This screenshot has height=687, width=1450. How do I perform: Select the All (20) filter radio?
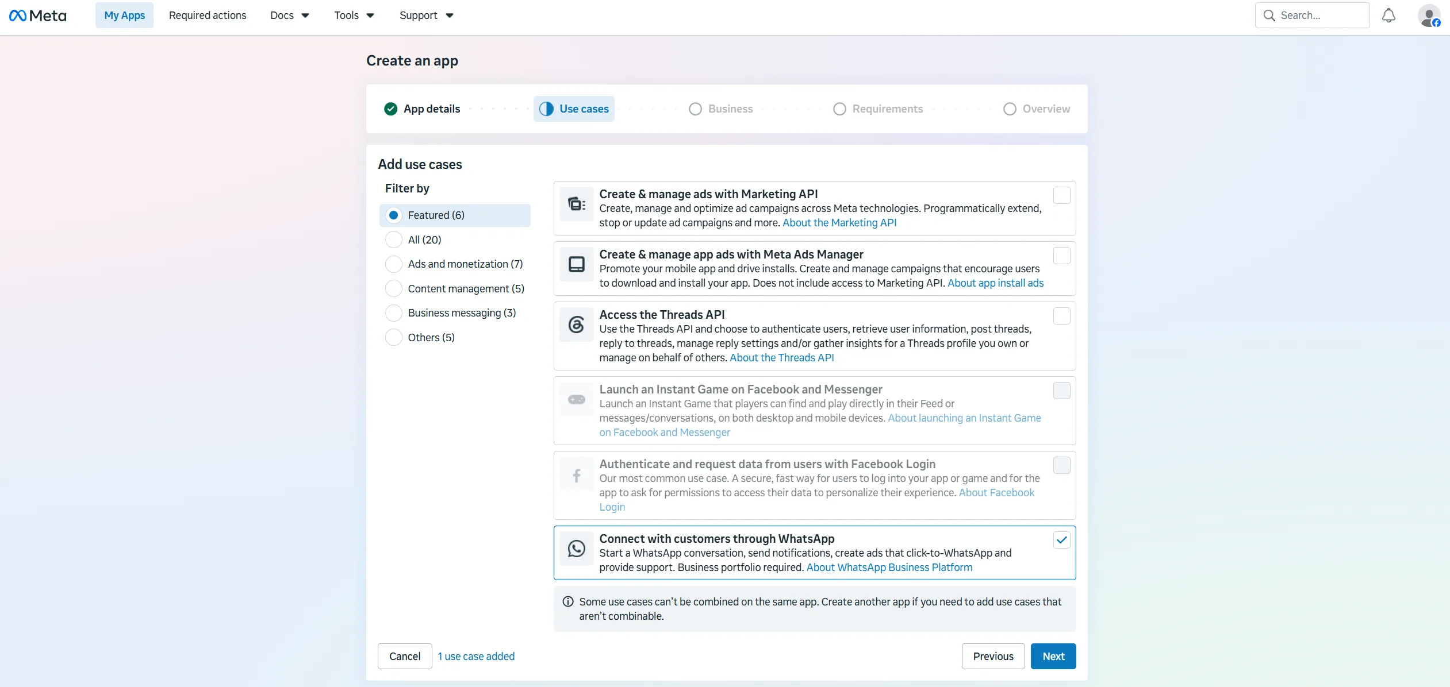tap(394, 240)
